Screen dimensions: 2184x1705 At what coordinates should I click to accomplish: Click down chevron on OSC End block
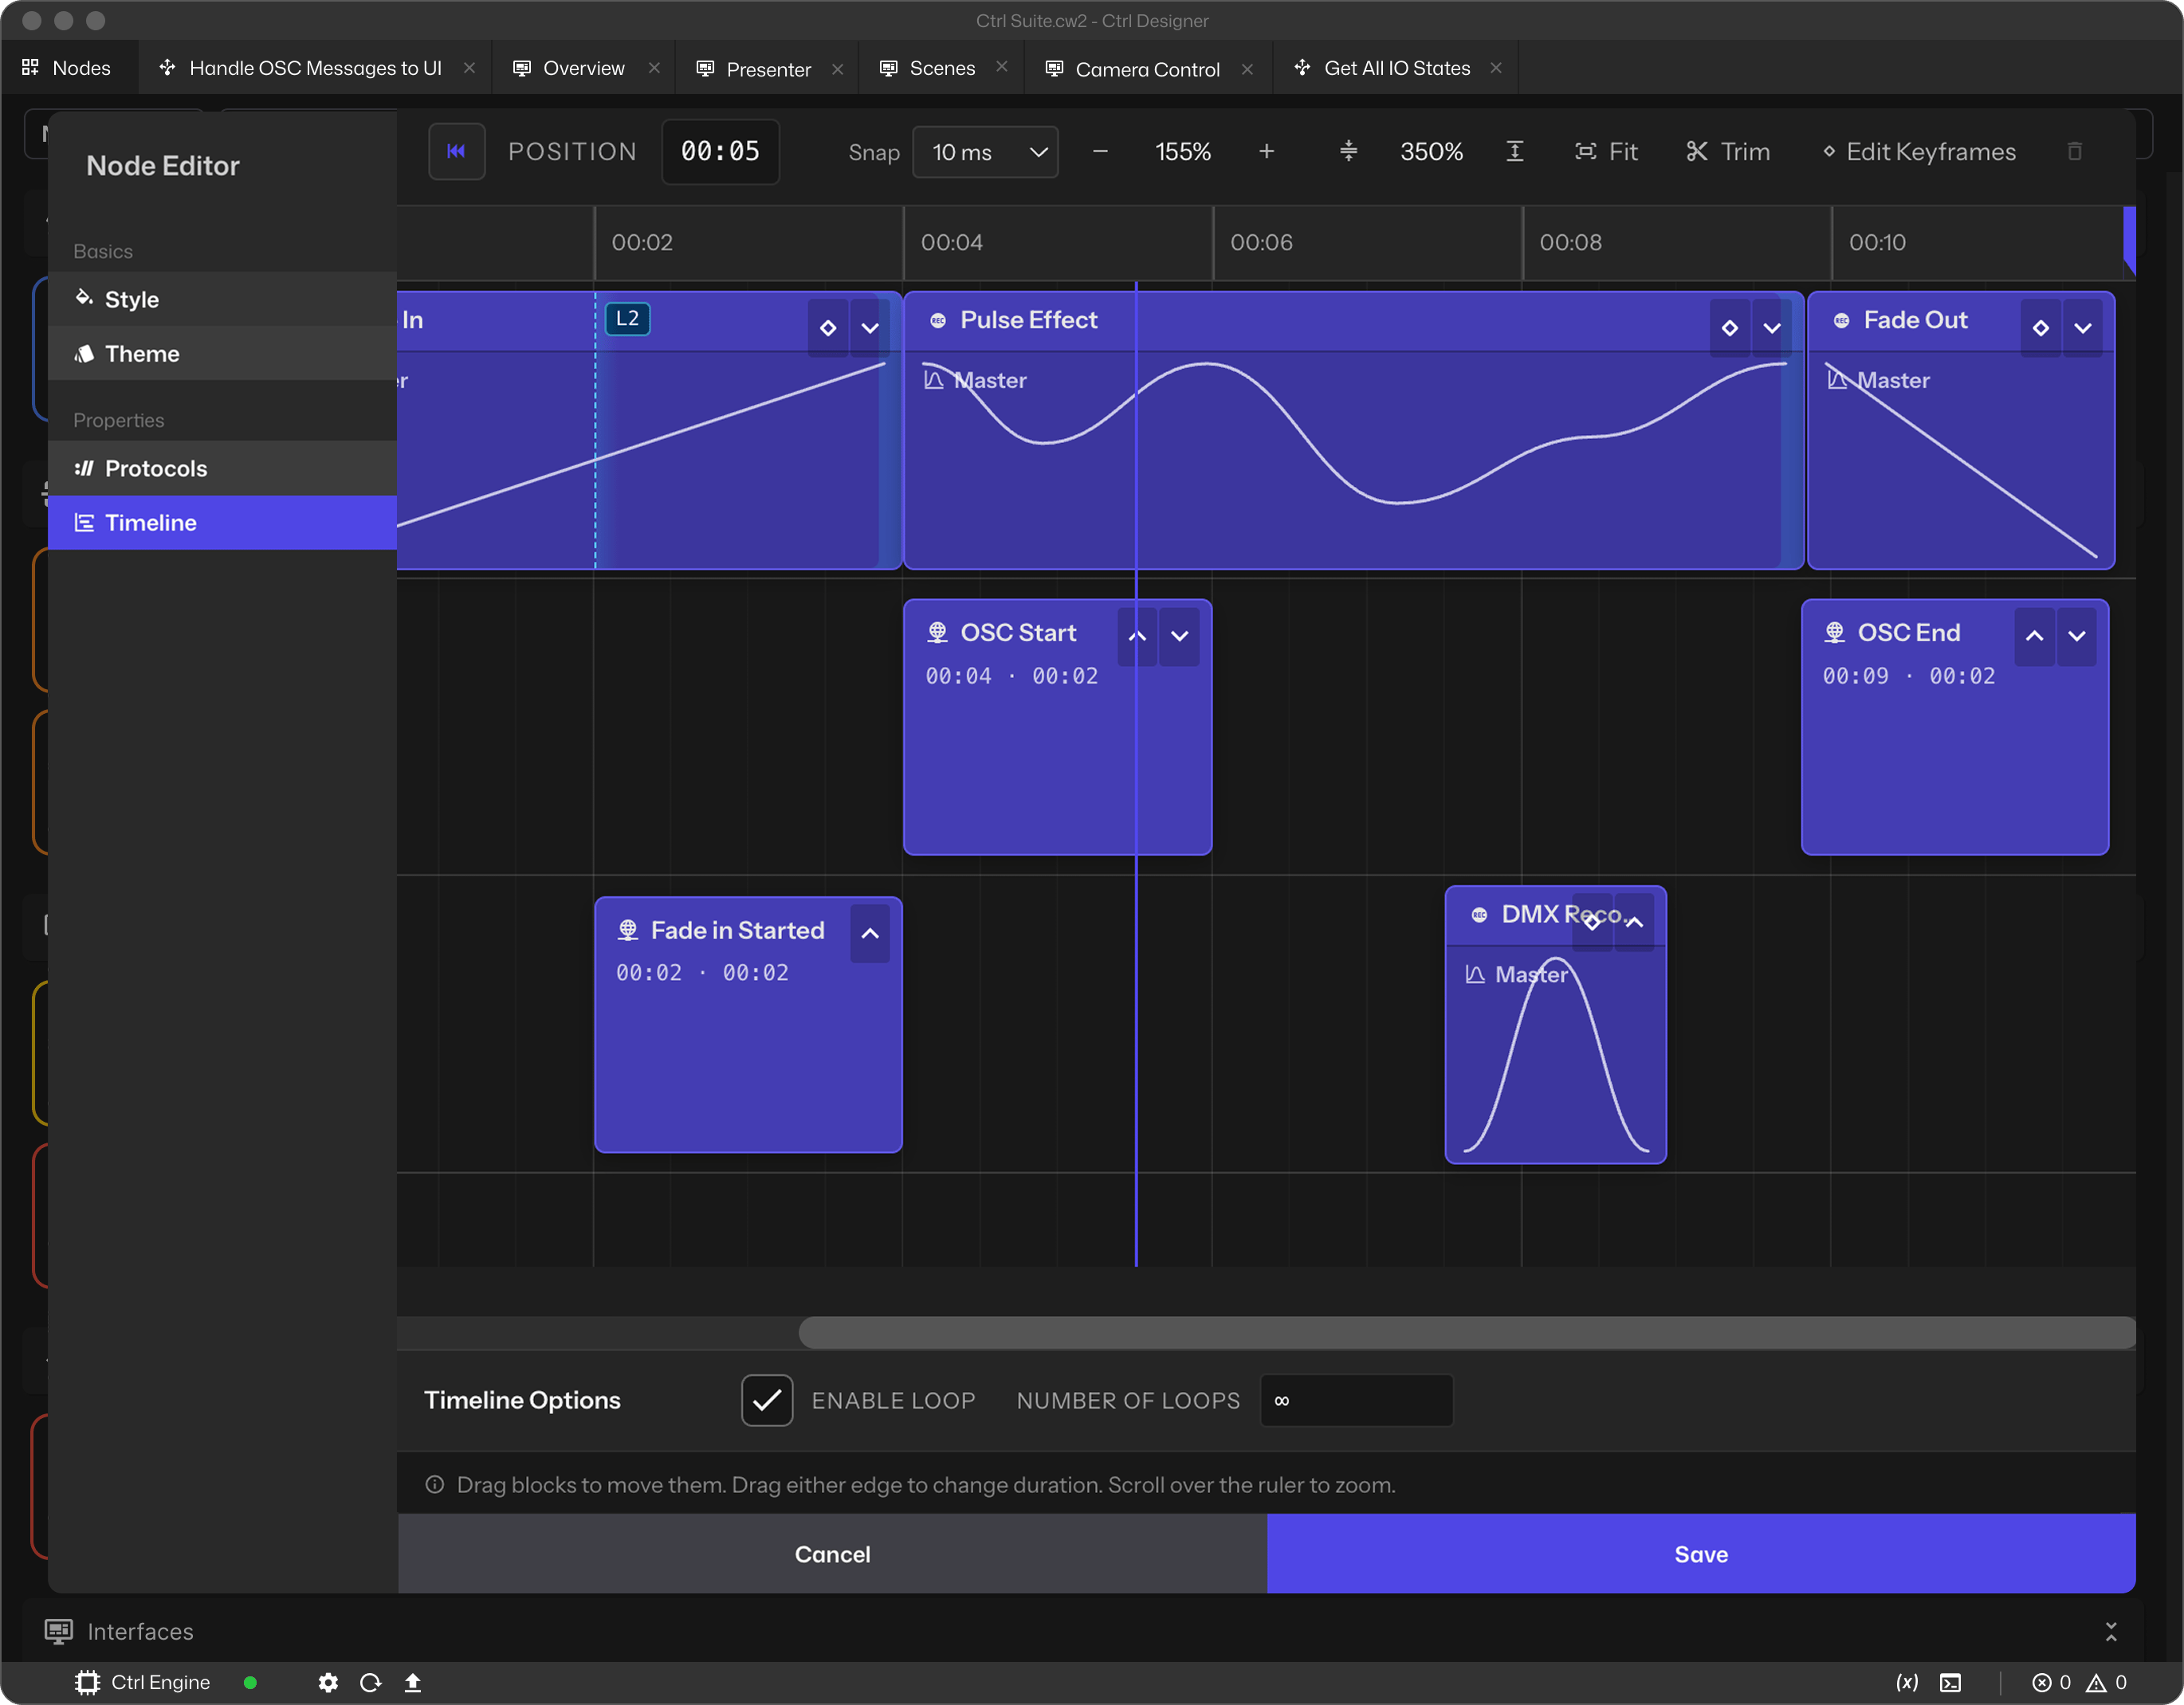[2076, 636]
